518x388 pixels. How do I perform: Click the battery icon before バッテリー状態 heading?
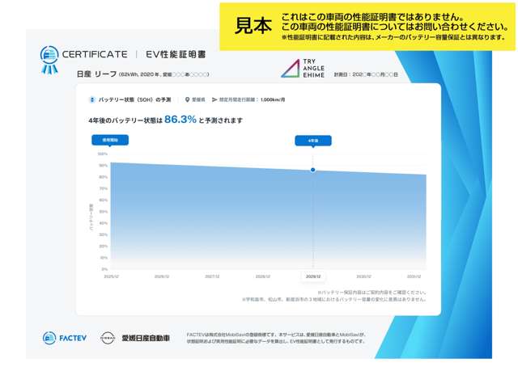point(92,99)
